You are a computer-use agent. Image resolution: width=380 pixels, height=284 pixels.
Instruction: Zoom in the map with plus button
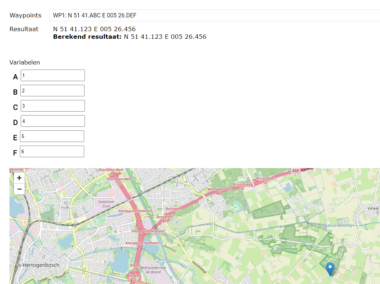coord(19,178)
